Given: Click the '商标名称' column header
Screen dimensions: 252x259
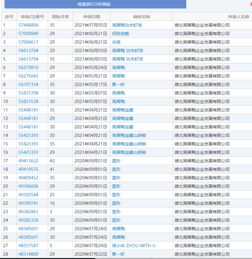Looking at the screenshot, I should coord(141,17).
